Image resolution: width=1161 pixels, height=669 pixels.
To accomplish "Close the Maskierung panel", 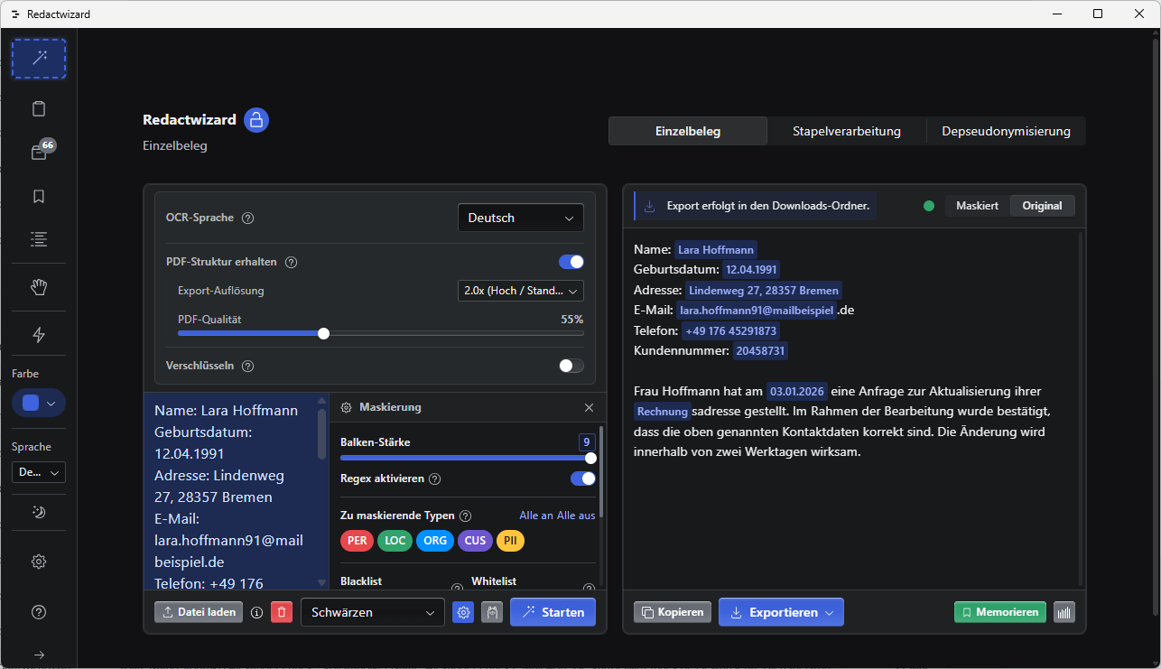I will coord(590,407).
